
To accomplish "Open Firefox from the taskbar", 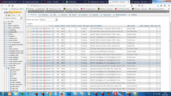I will pos(62,94).
